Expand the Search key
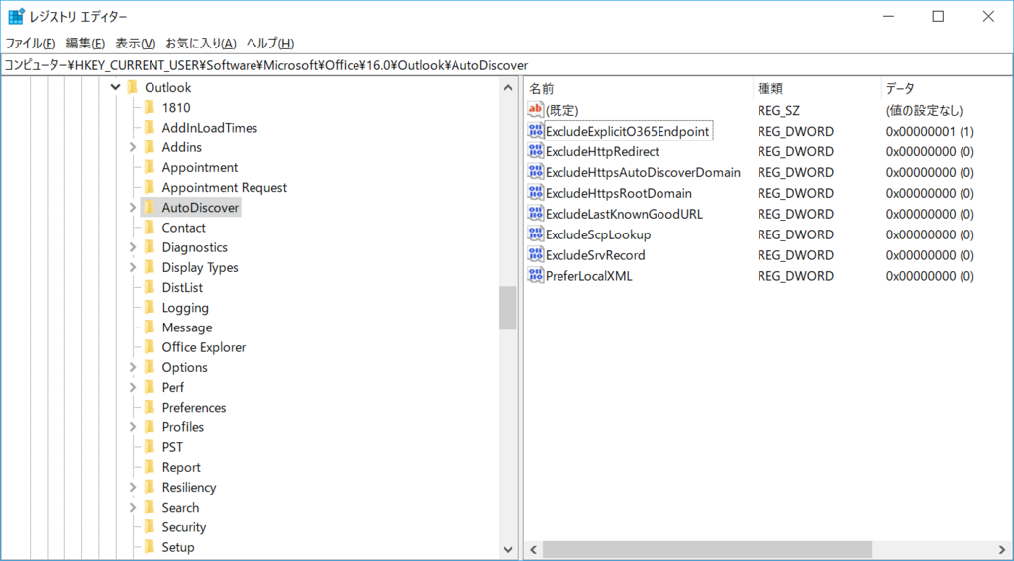Image resolution: width=1014 pixels, height=561 pixels. tap(133, 508)
